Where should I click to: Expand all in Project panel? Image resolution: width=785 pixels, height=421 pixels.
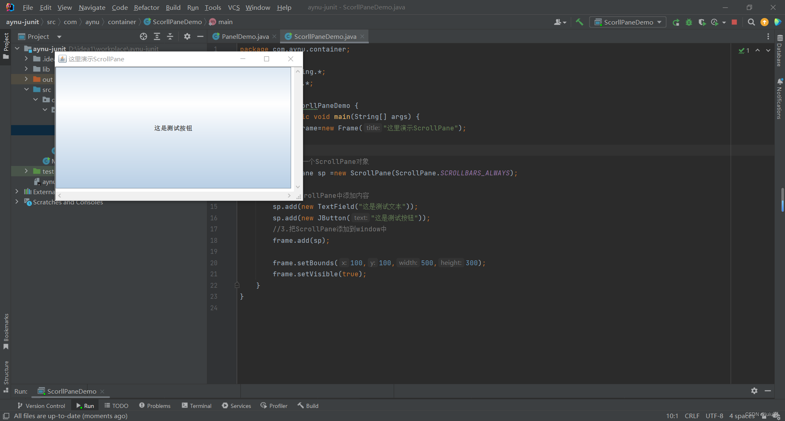[x=157, y=36]
